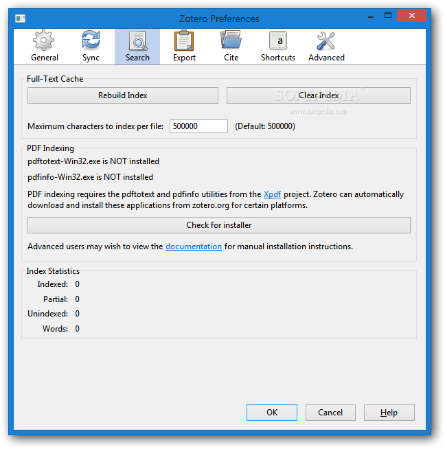The width and height of the screenshot is (445, 449).
Task: Click the 'Index Statistics' group heading
Action: [x=53, y=271]
